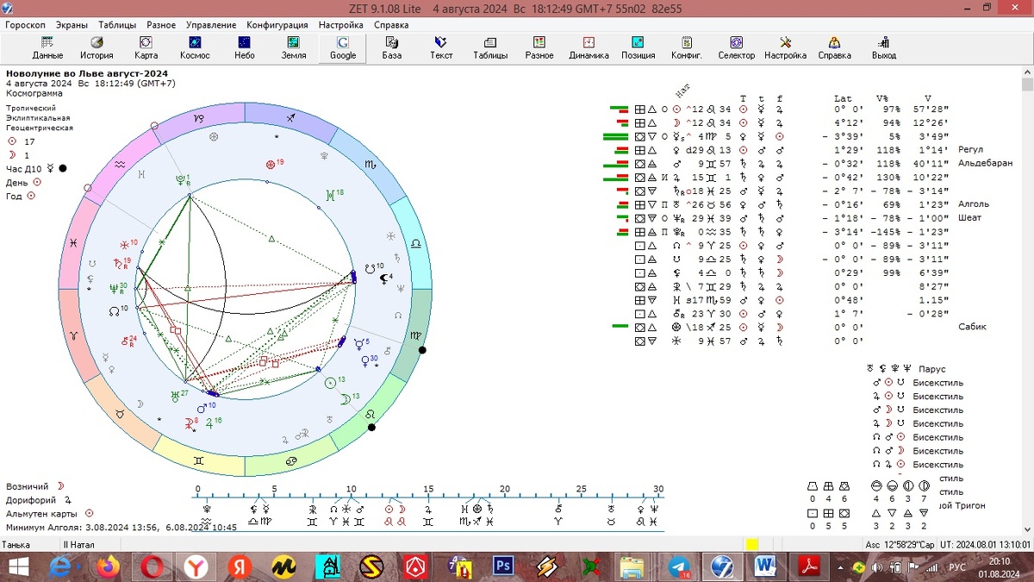Open the Разное menu in the menu bar
This screenshot has width=1034, height=582.
(161, 25)
